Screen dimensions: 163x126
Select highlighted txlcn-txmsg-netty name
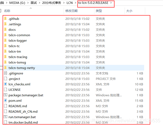(x=22, y=68)
